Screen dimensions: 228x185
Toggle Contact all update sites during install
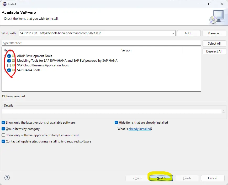(3, 141)
